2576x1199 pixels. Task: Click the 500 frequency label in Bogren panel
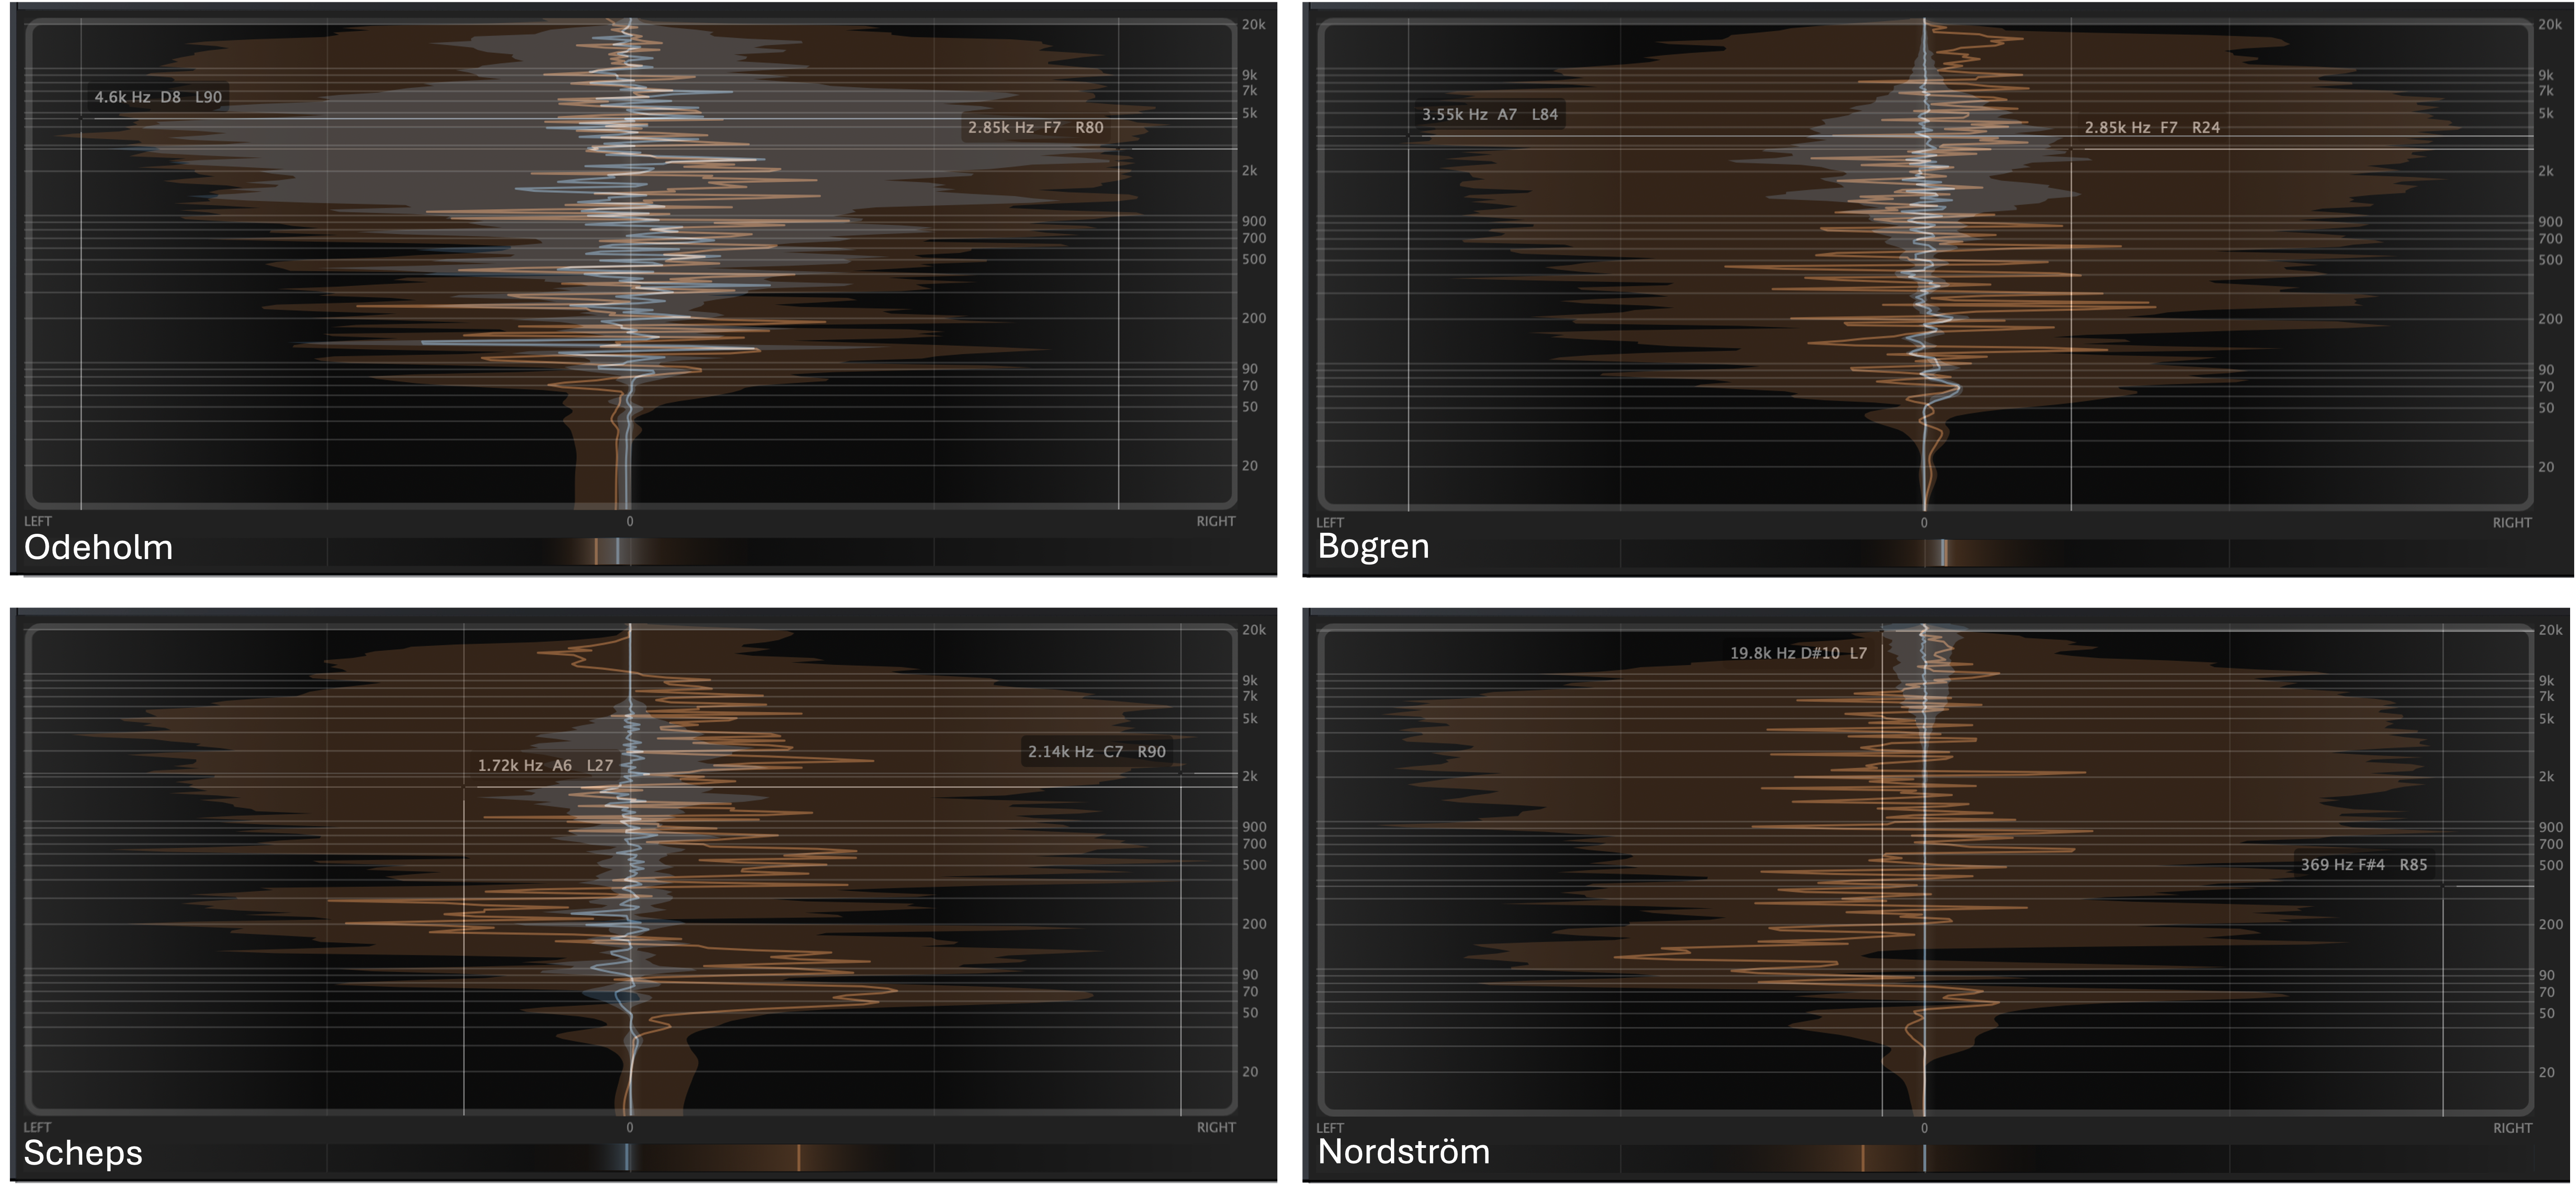point(2550,260)
